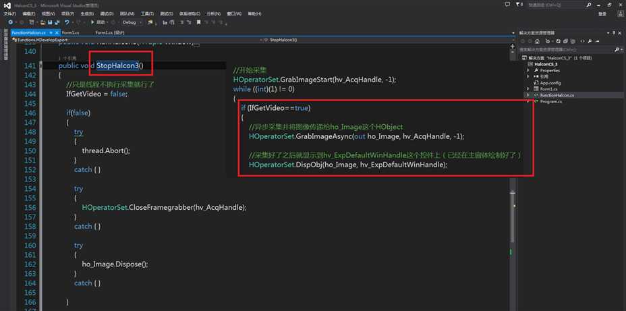626x311 pixels.
Task: Toggle pin on FunctionHalcon.cs tab
Action: 51,33
